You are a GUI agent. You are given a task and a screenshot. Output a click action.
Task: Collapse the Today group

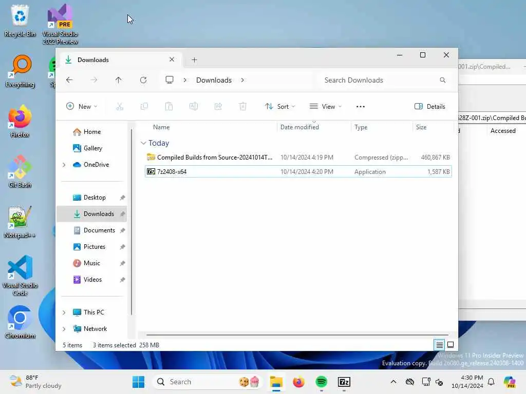143,143
